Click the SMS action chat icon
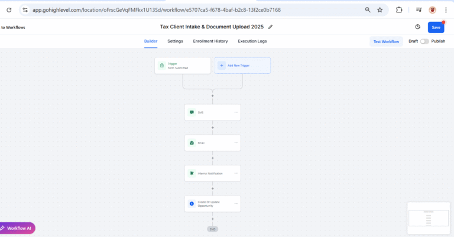 (x=192, y=112)
